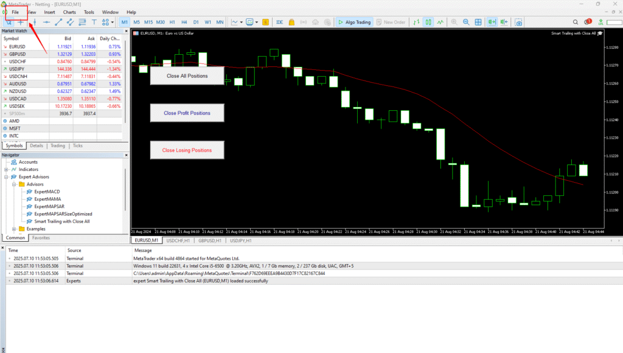The height and width of the screenshot is (353, 623).
Task: Select the Fibonacci retracement tool
Action: 82,23
